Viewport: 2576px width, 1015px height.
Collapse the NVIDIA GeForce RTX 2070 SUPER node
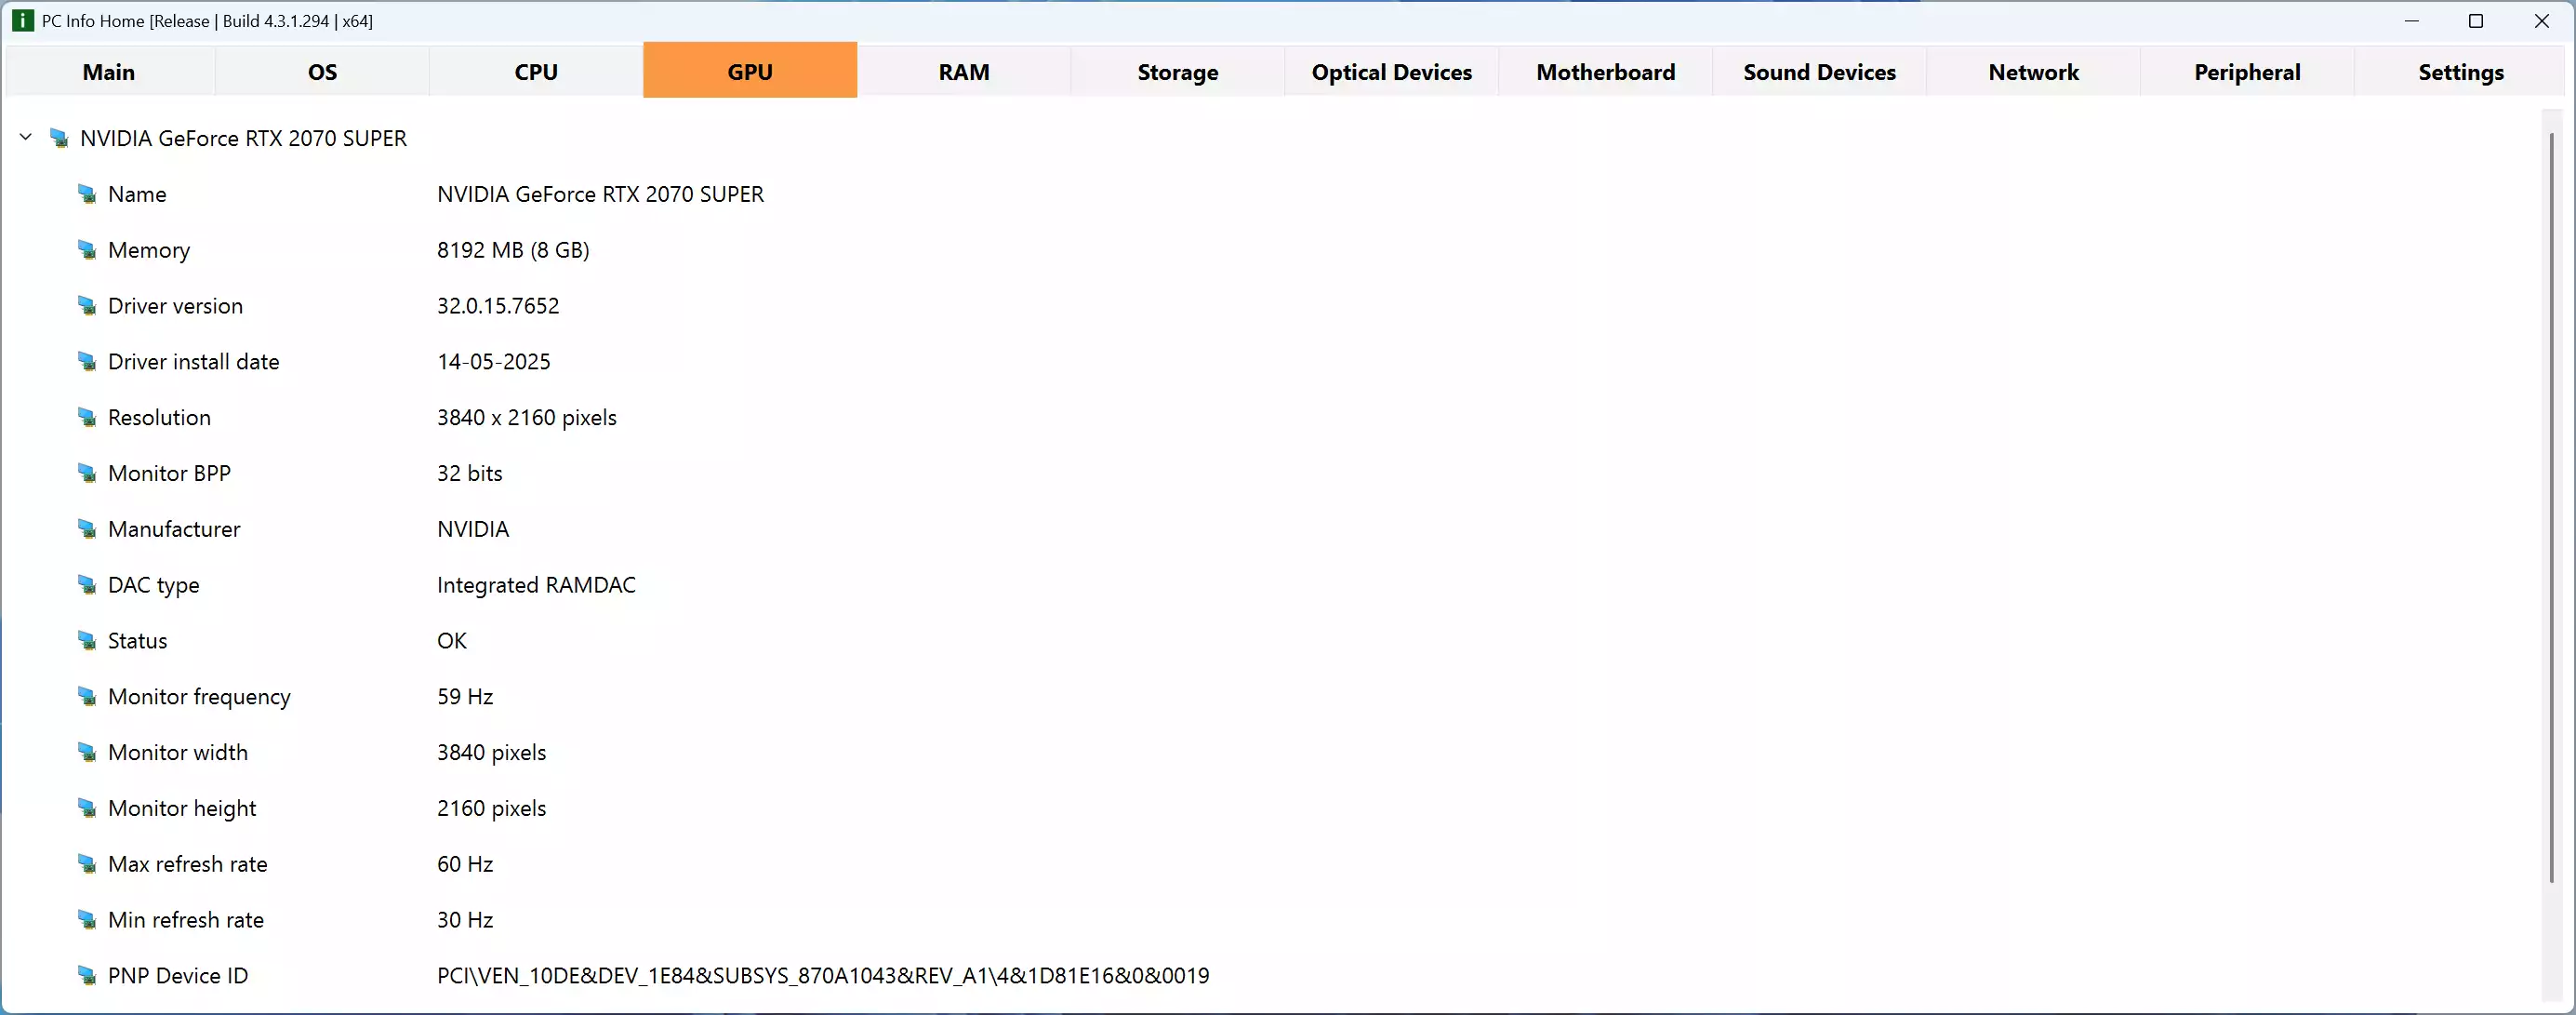coord(26,137)
